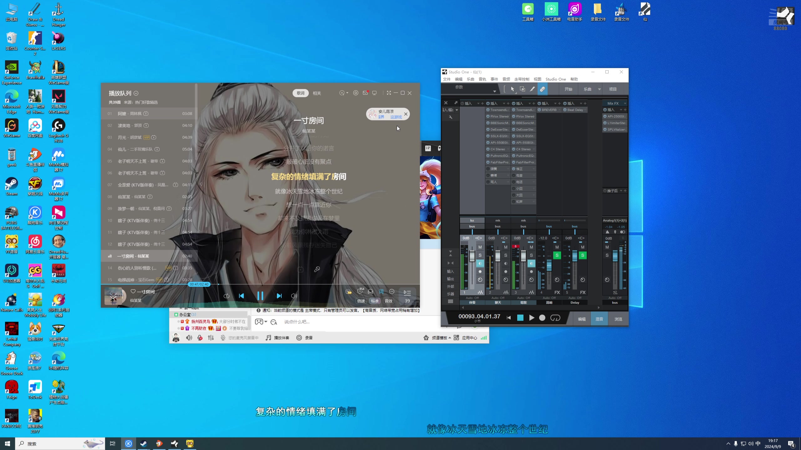Open the play queue button showing 39
This screenshot has height=450, width=801.
(x=407, y=296)
